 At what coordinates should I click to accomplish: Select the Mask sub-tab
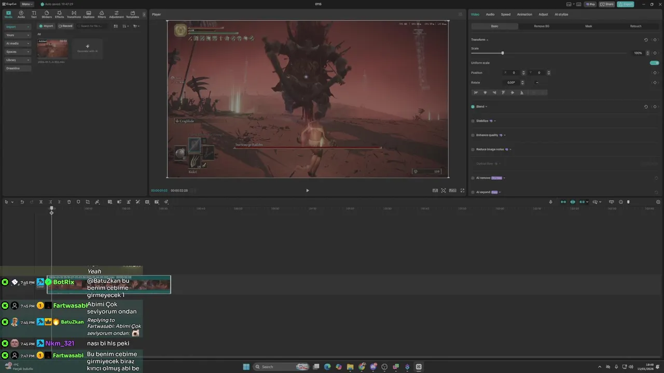[589, 26]
